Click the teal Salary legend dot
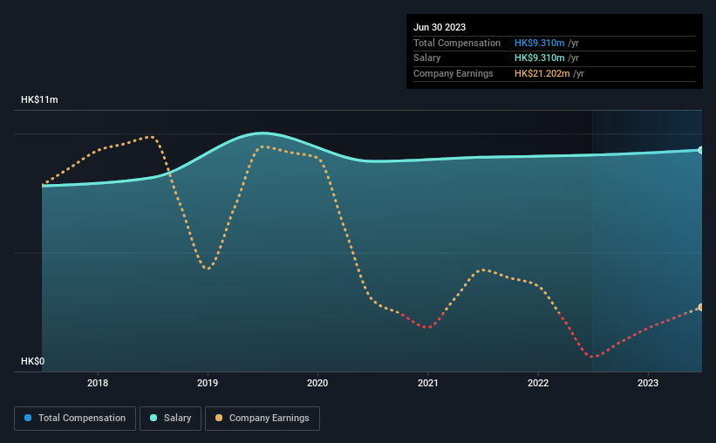This screenshot has height=443, width=716. pyautogui.click(x=153, y=418)
